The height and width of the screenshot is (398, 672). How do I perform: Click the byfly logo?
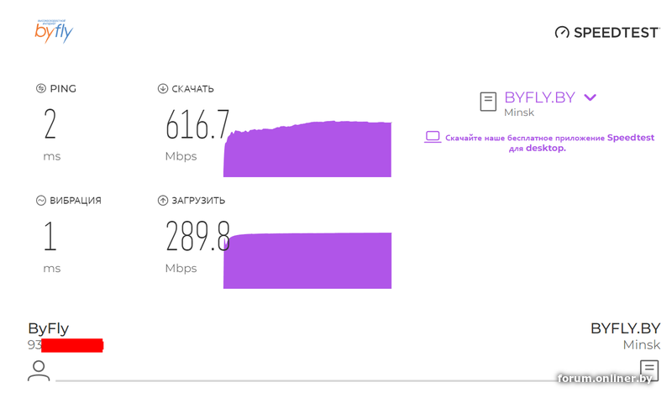54,31
